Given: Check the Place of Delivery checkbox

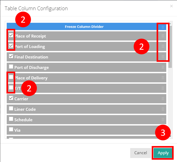Looking at the screenshot, I should [x=11, y=77].
